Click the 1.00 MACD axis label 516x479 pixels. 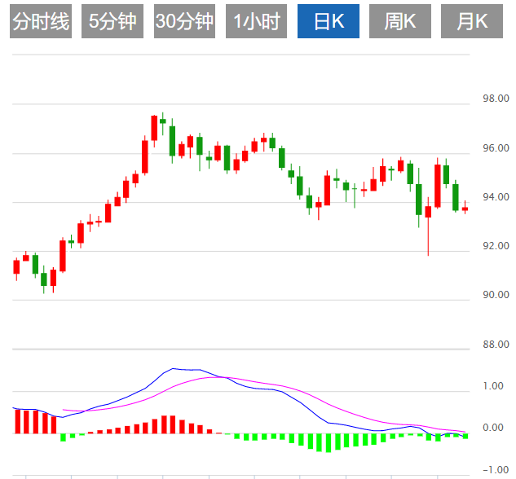tap(493, 386)
